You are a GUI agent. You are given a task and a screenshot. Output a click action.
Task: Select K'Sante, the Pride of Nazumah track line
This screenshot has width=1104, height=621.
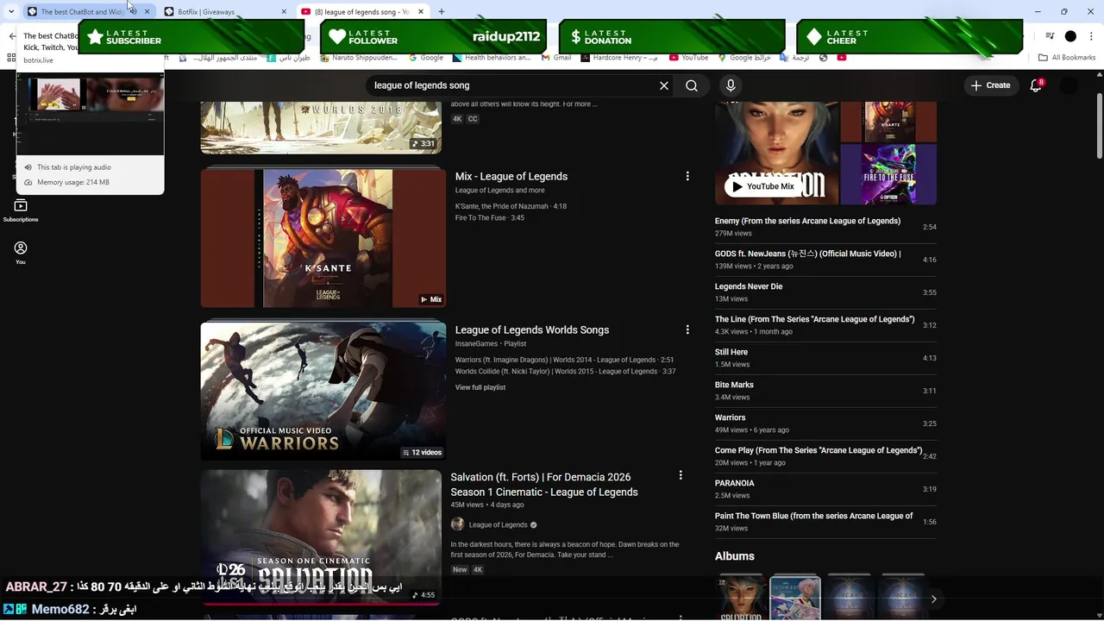coord(511,206)
